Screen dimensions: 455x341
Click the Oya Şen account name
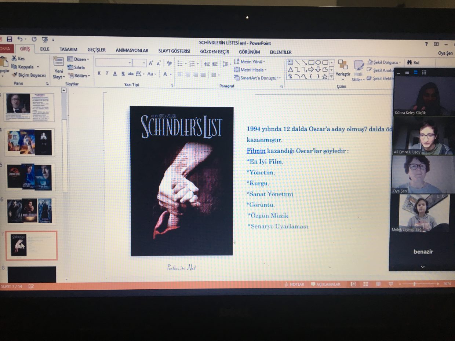pos(445,53)
